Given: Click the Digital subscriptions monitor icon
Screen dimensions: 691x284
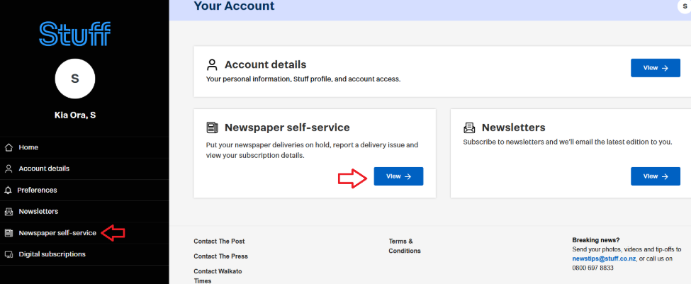Looking at the screenshot, I should [x=9, y=254].
